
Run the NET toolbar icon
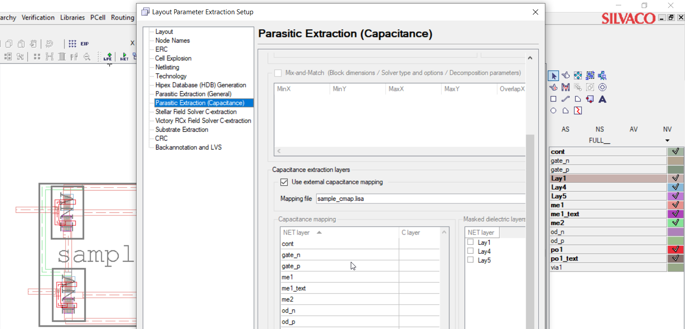pos(124,57)
